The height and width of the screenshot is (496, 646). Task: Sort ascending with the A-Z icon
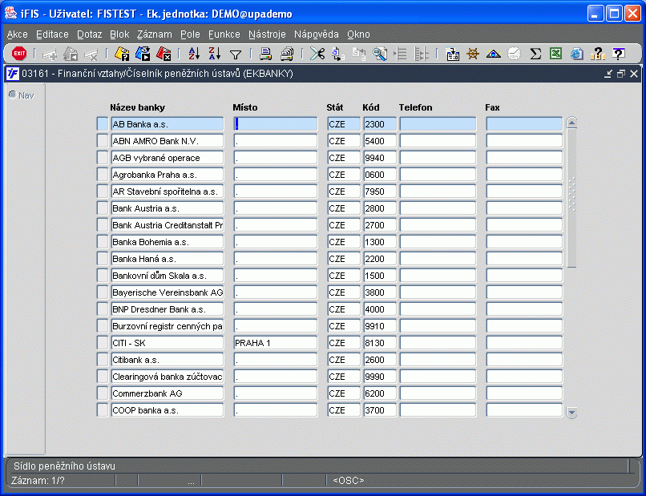194,54
